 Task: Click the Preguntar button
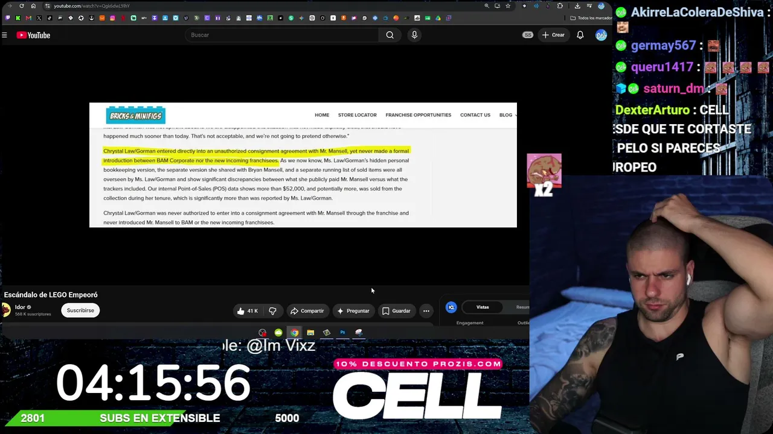tap(353, 311)
